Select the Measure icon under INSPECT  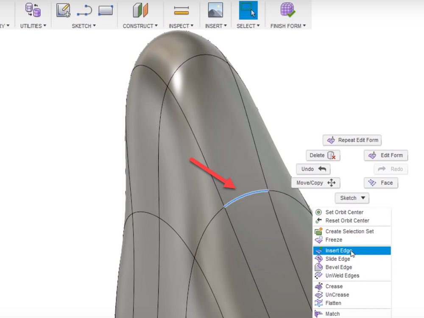181,10
